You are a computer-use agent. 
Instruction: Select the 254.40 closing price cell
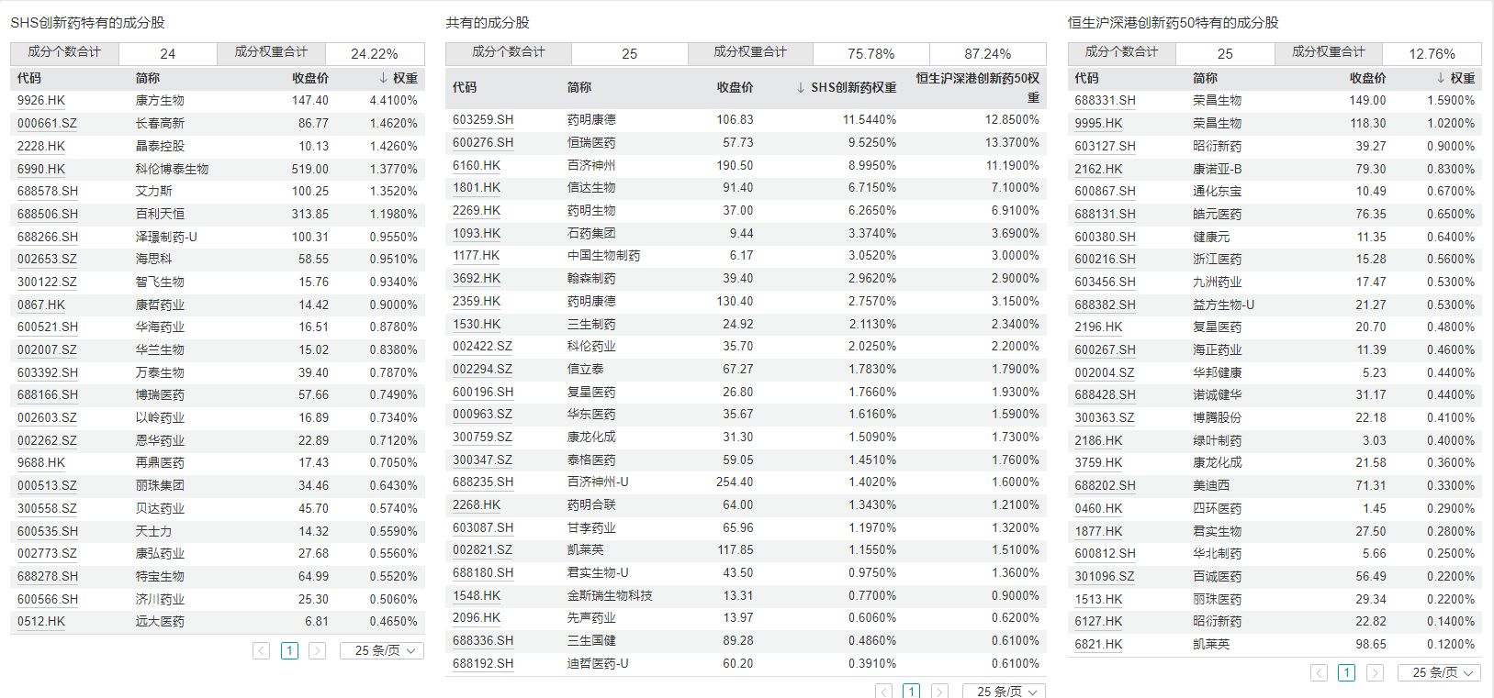click(735, 482)
